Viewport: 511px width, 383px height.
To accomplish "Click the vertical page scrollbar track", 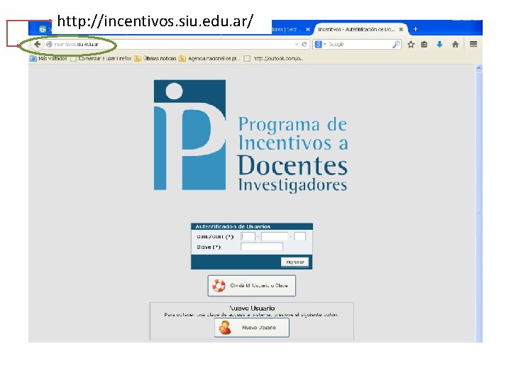I will (479, 209).
